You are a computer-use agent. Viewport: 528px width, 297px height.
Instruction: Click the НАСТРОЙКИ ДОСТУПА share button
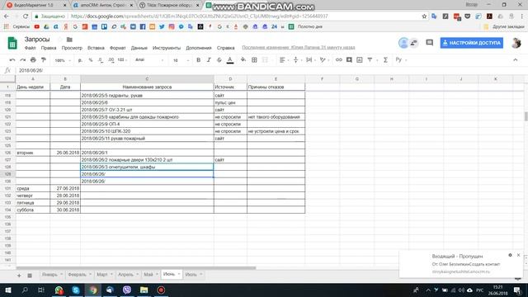471,43
